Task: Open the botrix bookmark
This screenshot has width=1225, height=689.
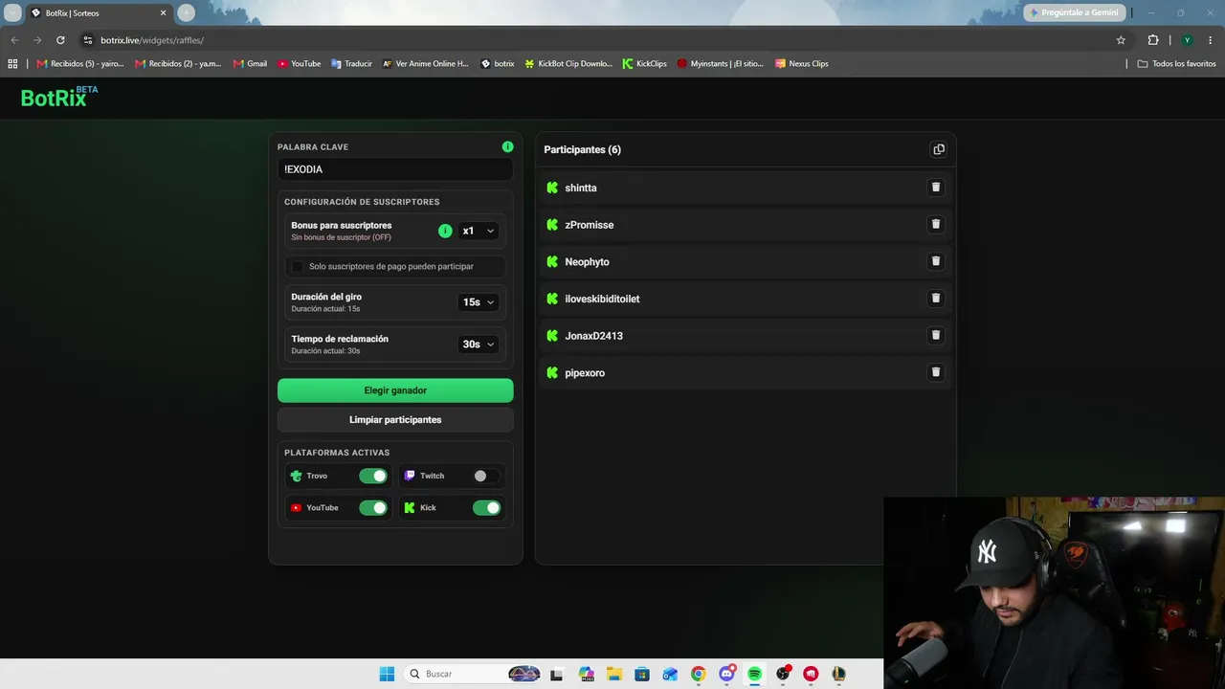Action: click(498, 63)
